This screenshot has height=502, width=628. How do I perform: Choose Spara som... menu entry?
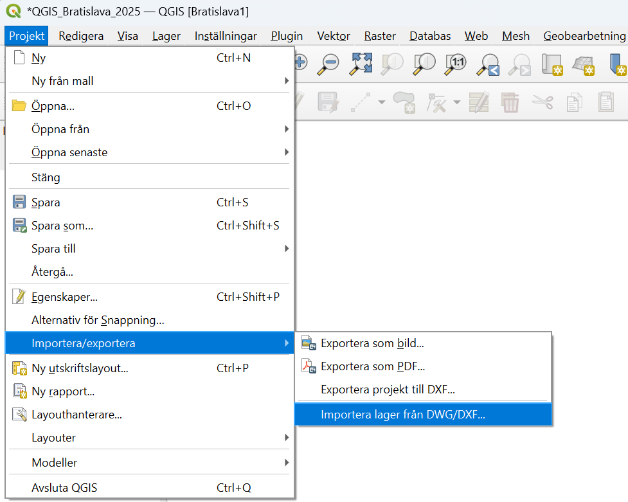tap(150, 226)
